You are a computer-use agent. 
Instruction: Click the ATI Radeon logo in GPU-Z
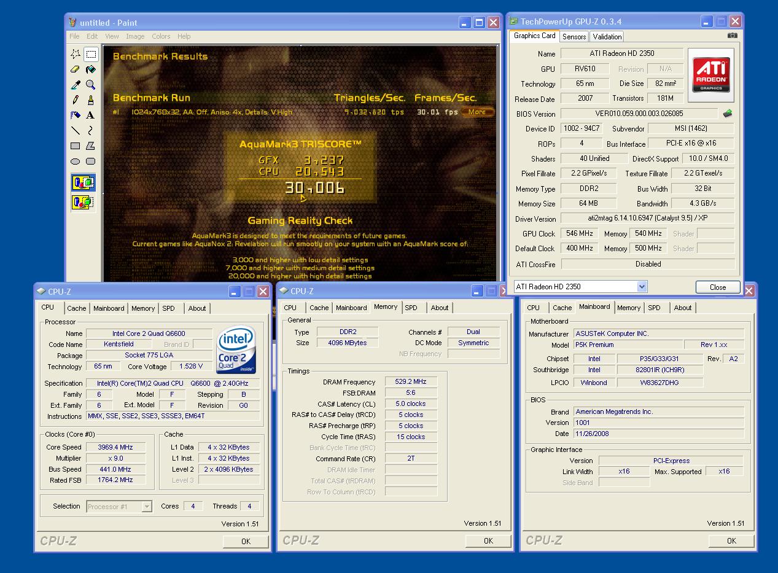(x=711, y=75)
